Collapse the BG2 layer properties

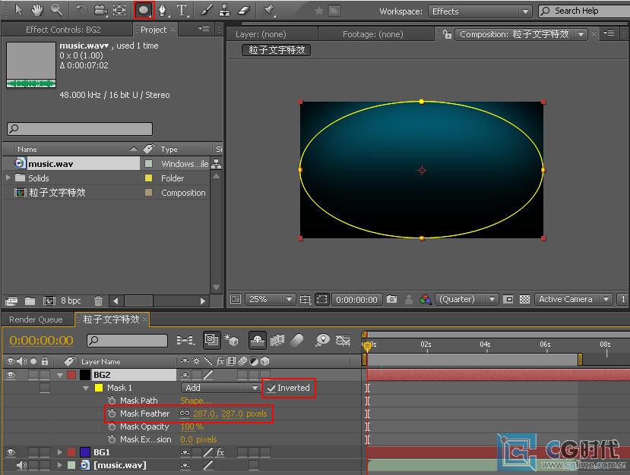60,375
